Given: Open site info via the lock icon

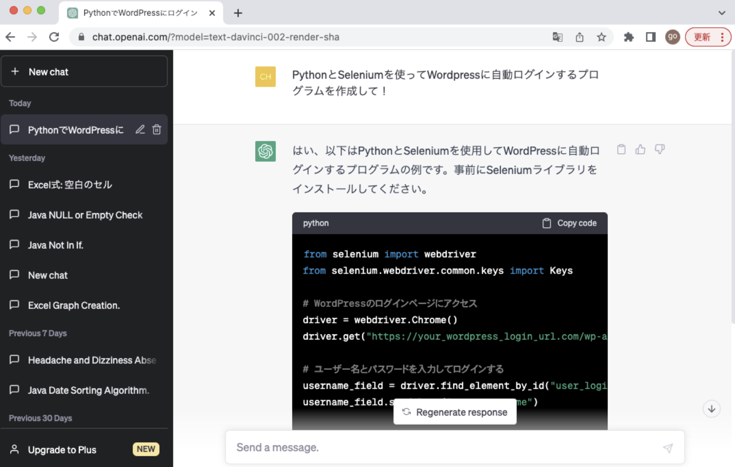Looking at the screenshot, I should pos(81,37).
